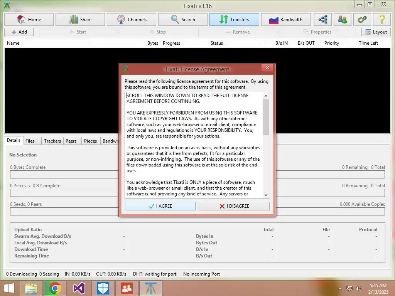The image size is (395, 296).
Task: Select Tixati taskbar icon
Action: [x=151, y=288]
